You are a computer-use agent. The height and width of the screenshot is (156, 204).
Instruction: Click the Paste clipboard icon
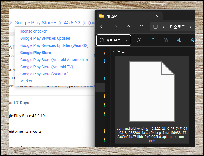166,40
